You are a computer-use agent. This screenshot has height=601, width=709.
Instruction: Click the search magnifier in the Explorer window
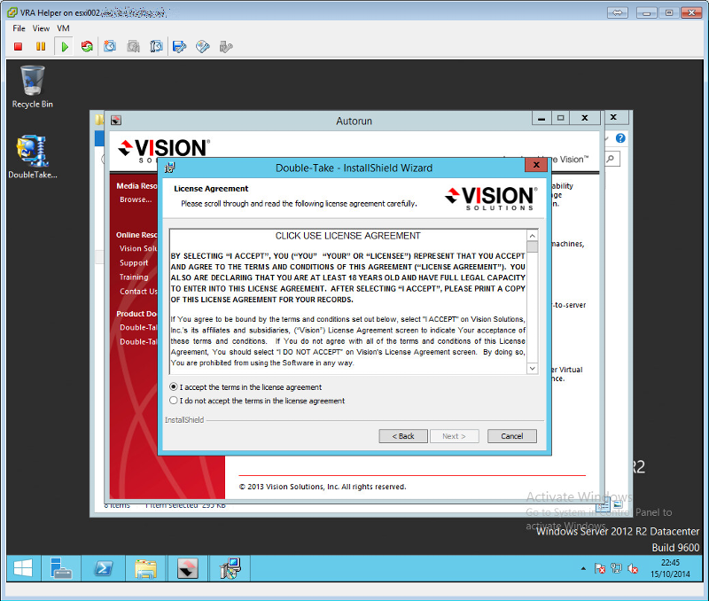[x=611, y=159]
